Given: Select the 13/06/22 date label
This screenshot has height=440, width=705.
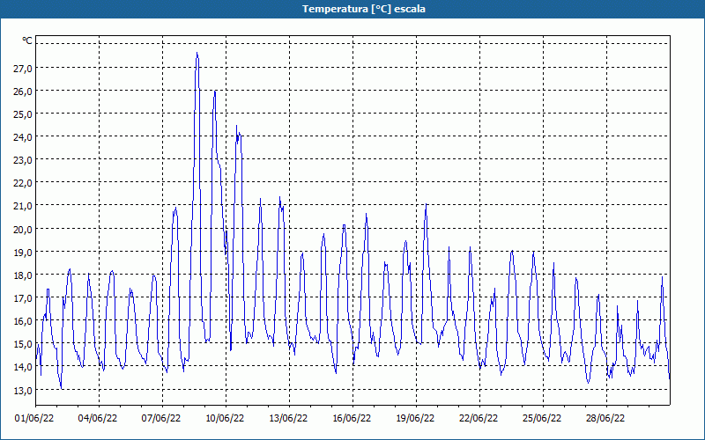Looking at the screenshot, I should coord(288,418).
